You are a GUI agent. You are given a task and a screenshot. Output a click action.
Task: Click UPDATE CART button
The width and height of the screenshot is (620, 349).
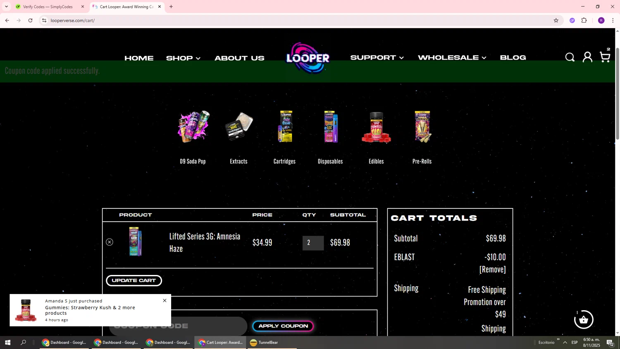pyautogui.click(x=134, y=281)
